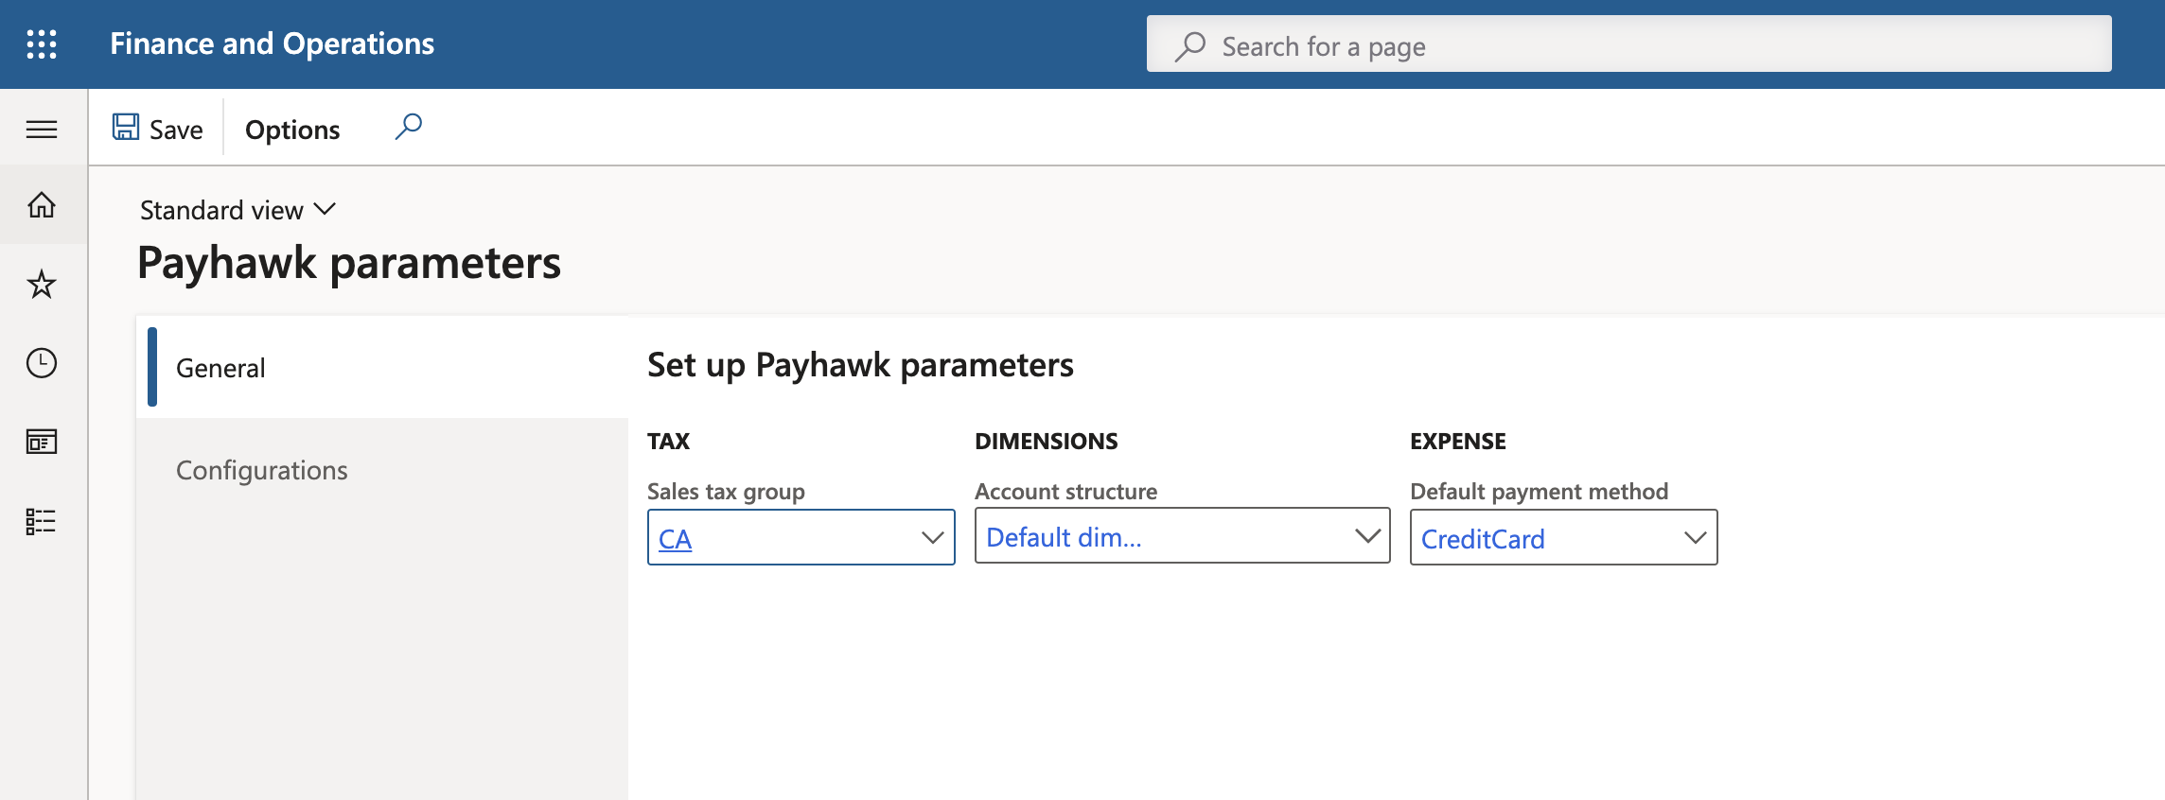This screenshot has width=2165, height=800.
Task: Open Recent clock icon in sidebar
Action: point(42,363)
